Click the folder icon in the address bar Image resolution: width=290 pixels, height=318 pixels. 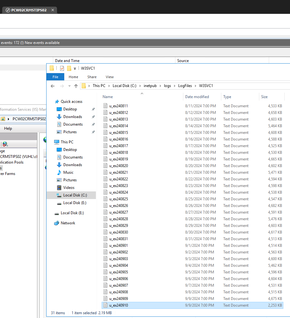tap(84, 85)
